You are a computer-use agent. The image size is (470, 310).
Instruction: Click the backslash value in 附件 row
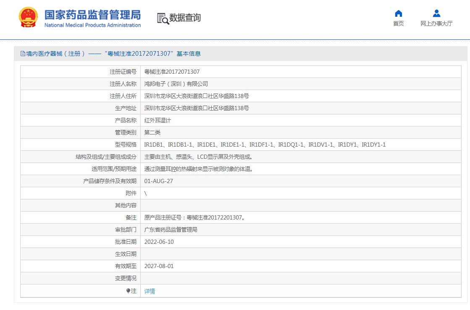145,194
